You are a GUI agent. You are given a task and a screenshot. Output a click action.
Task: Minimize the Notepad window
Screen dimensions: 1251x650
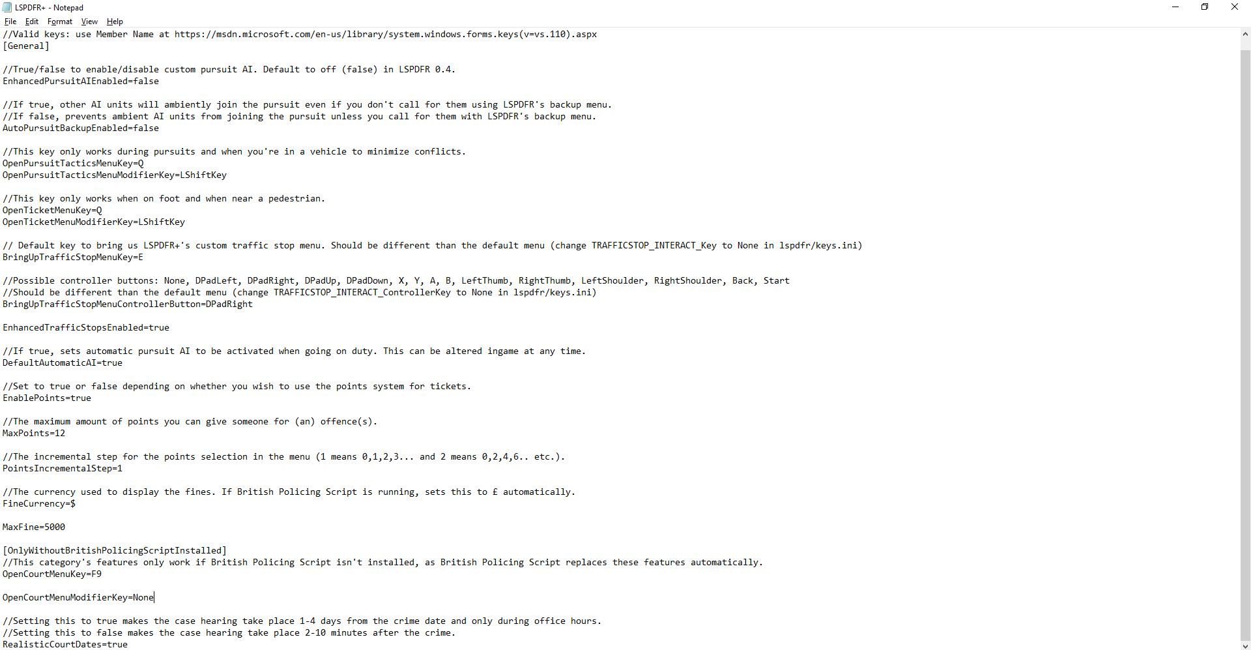[x=1175, y=7]
